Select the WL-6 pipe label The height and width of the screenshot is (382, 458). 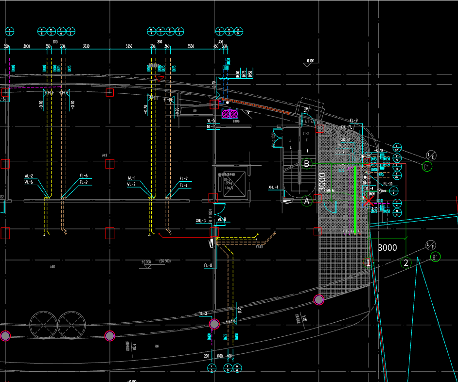pyautogui.click(x=29, y=182)
